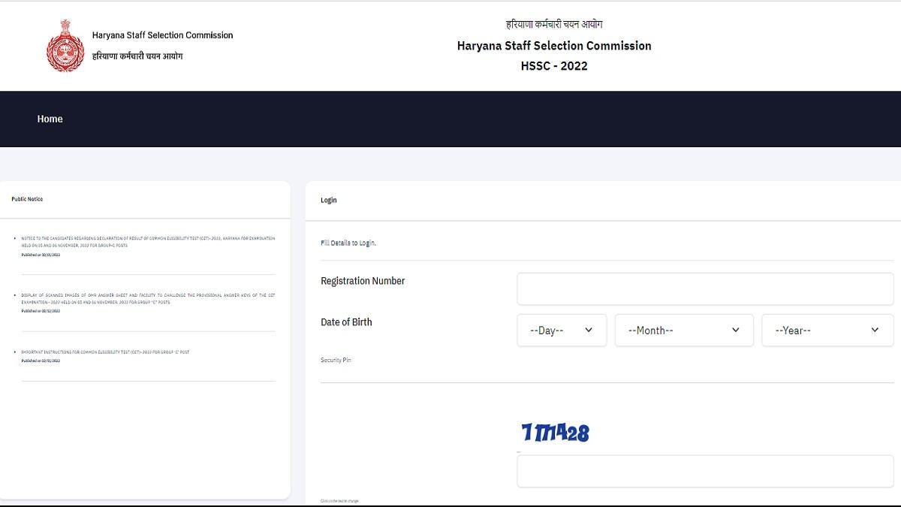Viewport: 901px width, 507px height.
Task: Expand the Day dropdown
Action: pos(562,330)
